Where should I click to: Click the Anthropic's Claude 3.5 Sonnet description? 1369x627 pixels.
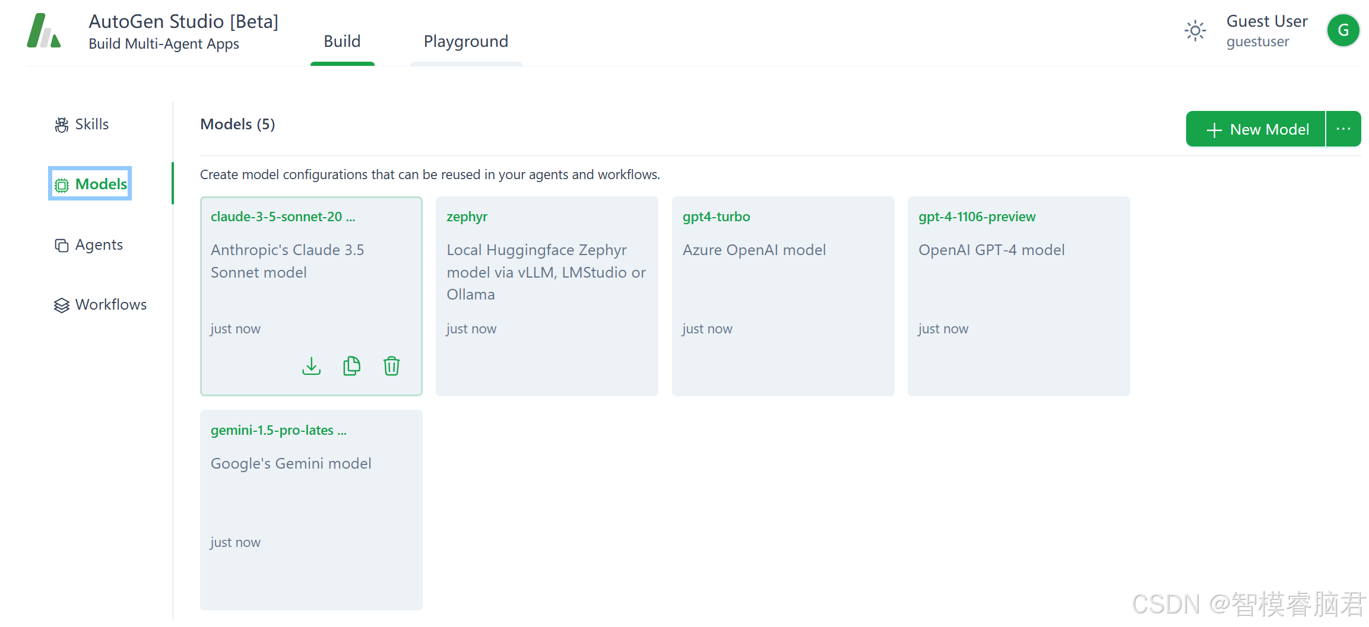pos(287,261)
